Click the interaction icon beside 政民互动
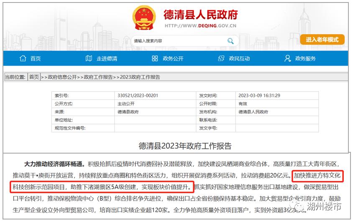This screenshot has width=353, height=222. click(x=221, y=58)
